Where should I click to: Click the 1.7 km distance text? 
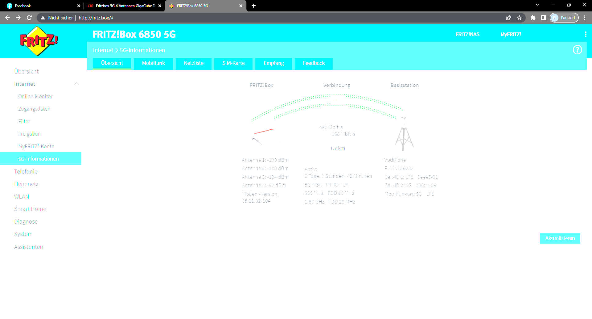pos(337,148)
